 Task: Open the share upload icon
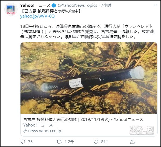click(132, 142)
